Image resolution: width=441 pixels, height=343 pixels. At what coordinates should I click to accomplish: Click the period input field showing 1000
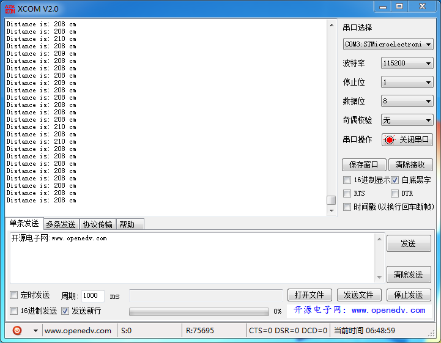click(x=93, y=295)
